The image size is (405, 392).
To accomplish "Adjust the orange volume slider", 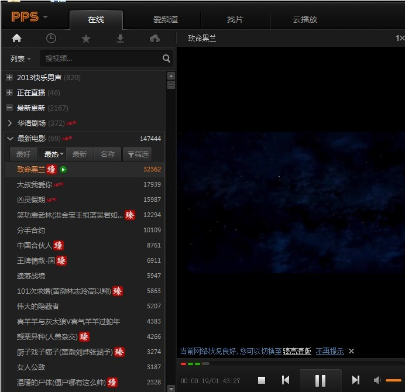I will point(394,380).
